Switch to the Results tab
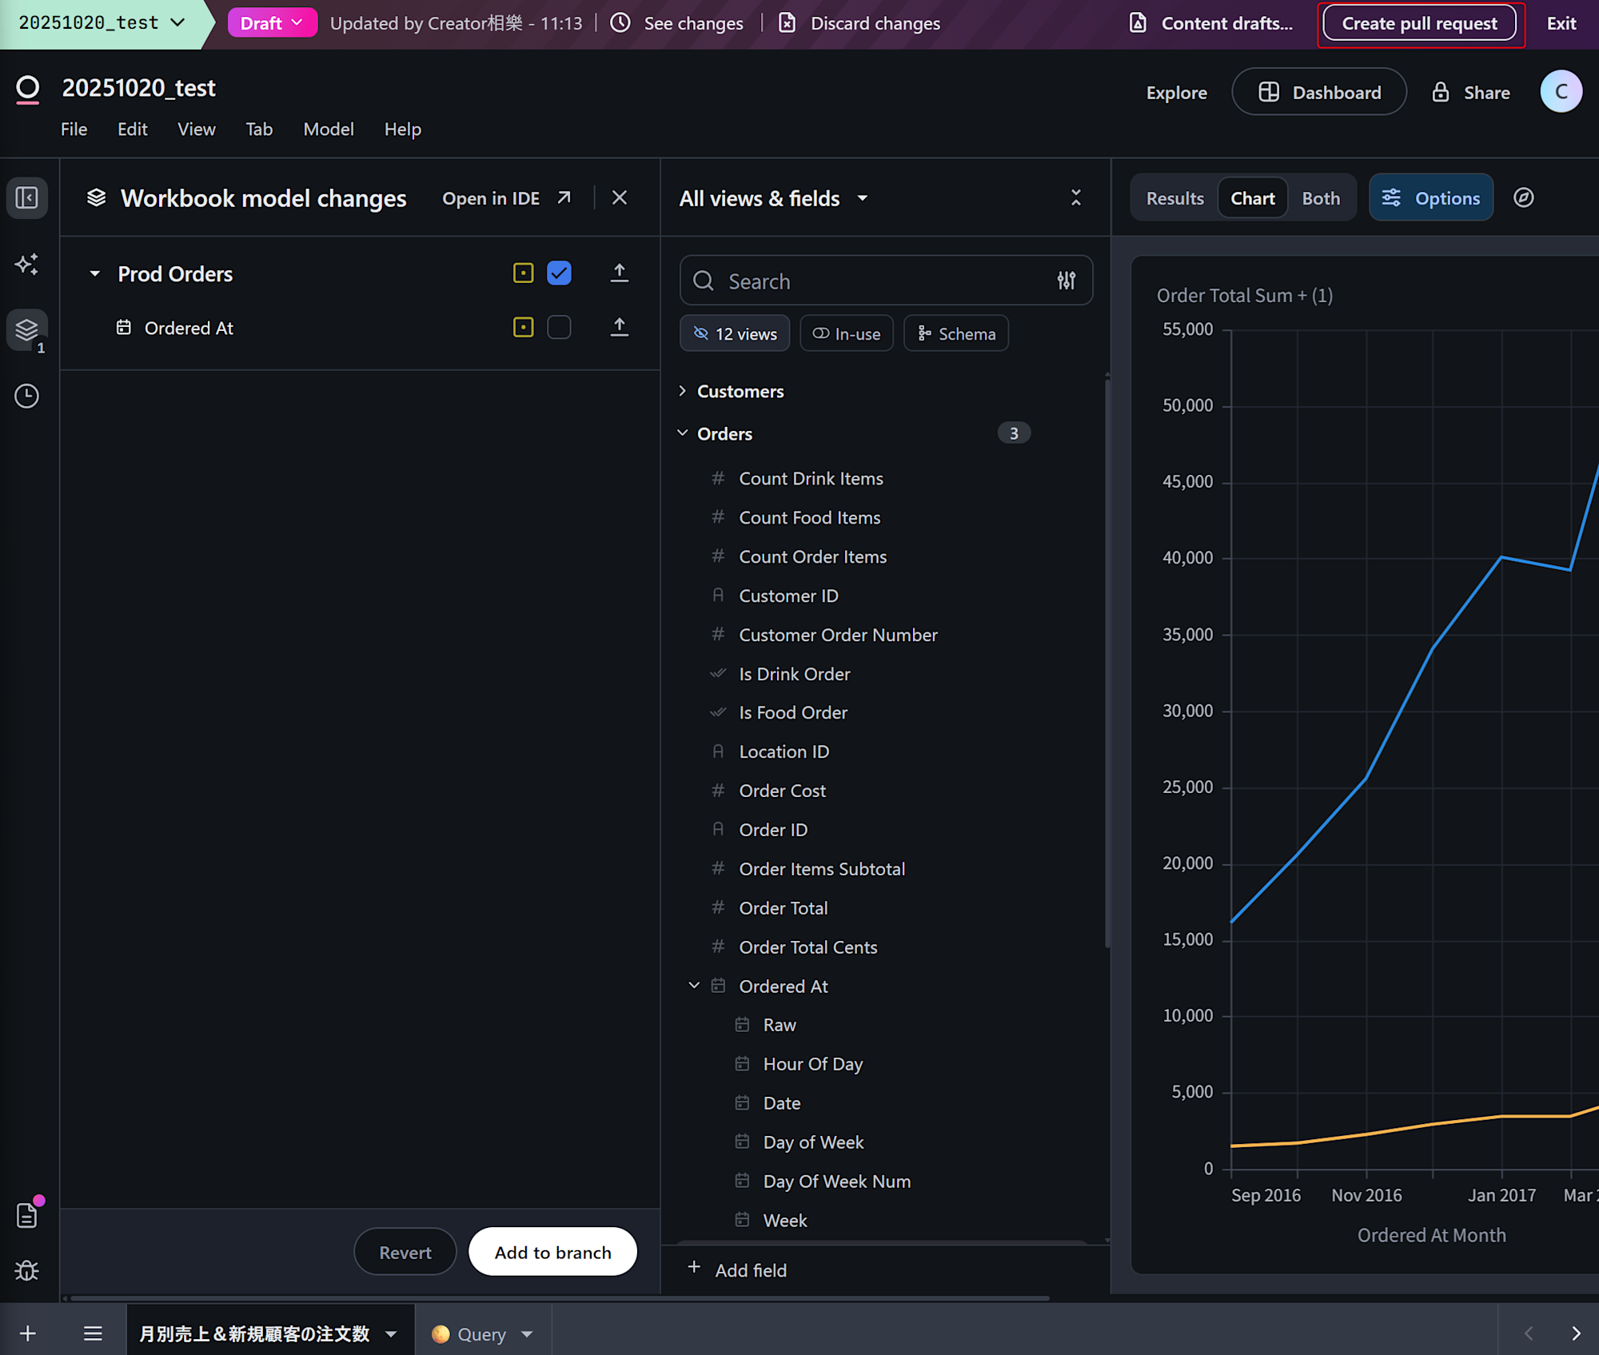 click(1174, 198)
